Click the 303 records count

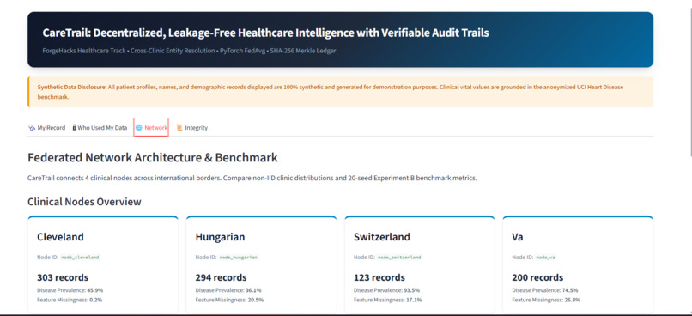[63, 277]
